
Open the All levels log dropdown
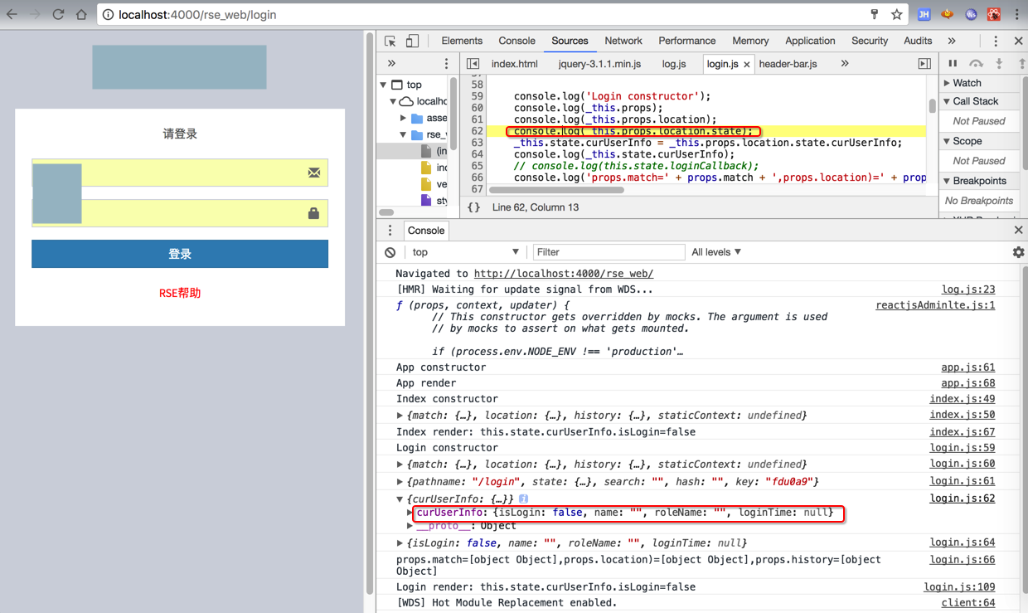click(x=716, y=252)
